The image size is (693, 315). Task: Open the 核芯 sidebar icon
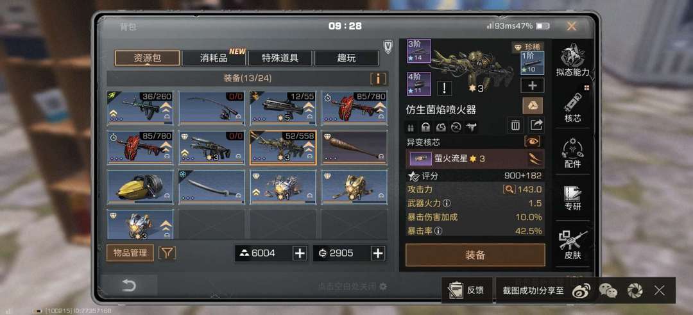(572, 107)
